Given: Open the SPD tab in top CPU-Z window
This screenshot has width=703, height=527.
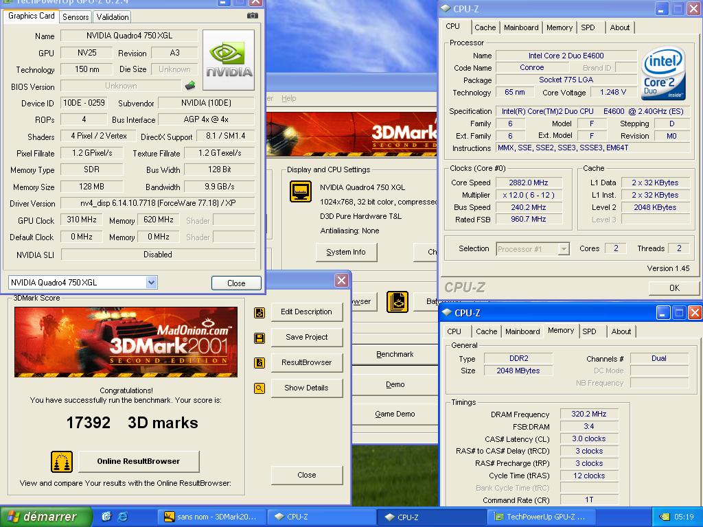Looking at the screenshot, I should pos(588,27).
